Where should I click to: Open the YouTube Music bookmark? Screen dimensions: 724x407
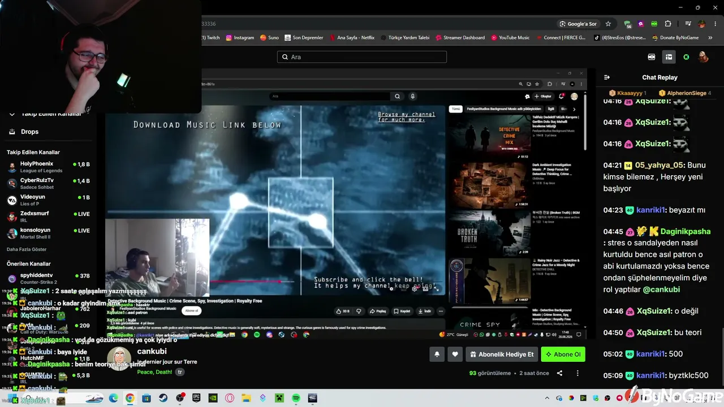click(510, 38)
